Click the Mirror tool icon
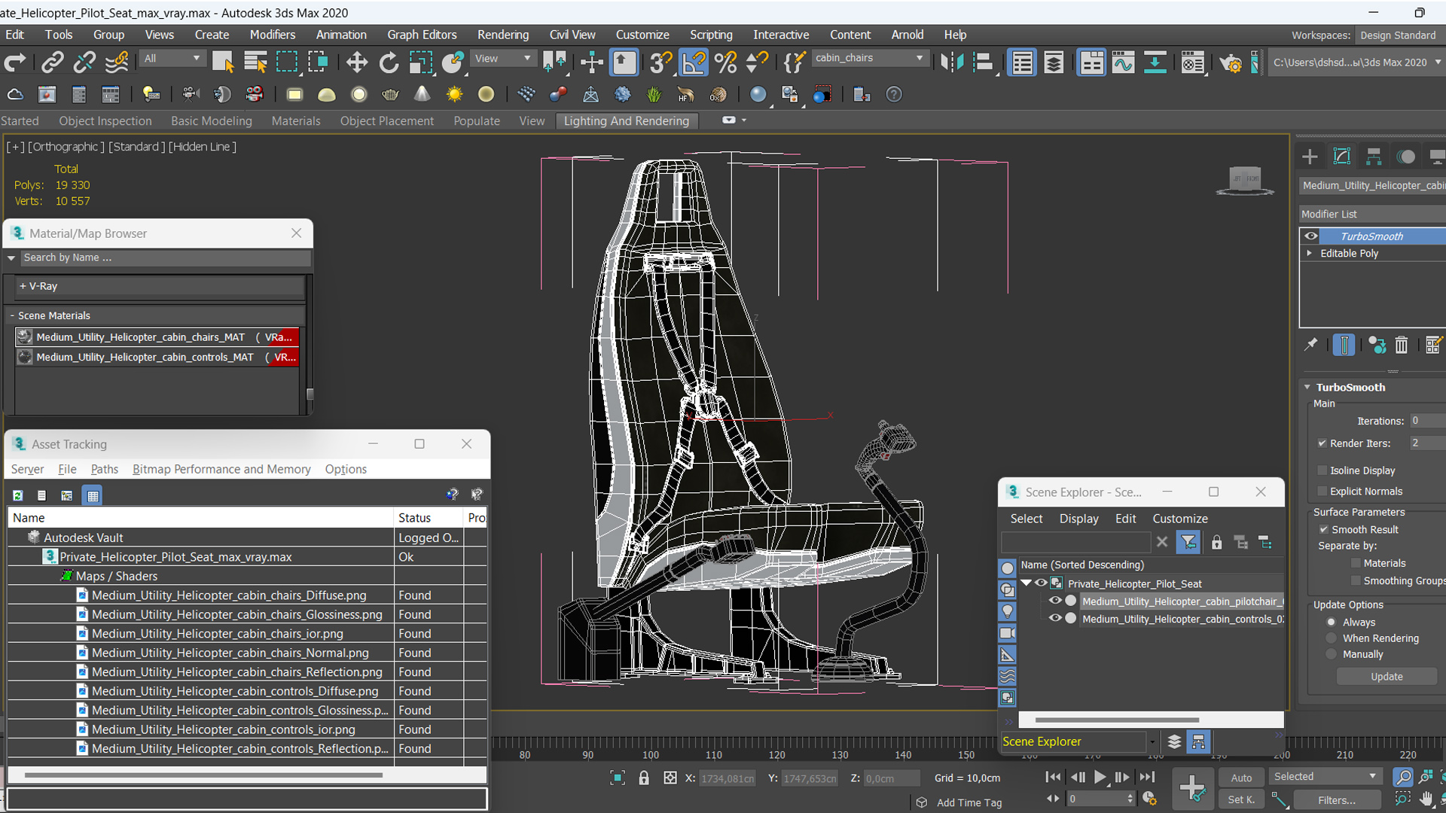Viewport: 1446px width, 813px height. [x=952, y=62]
